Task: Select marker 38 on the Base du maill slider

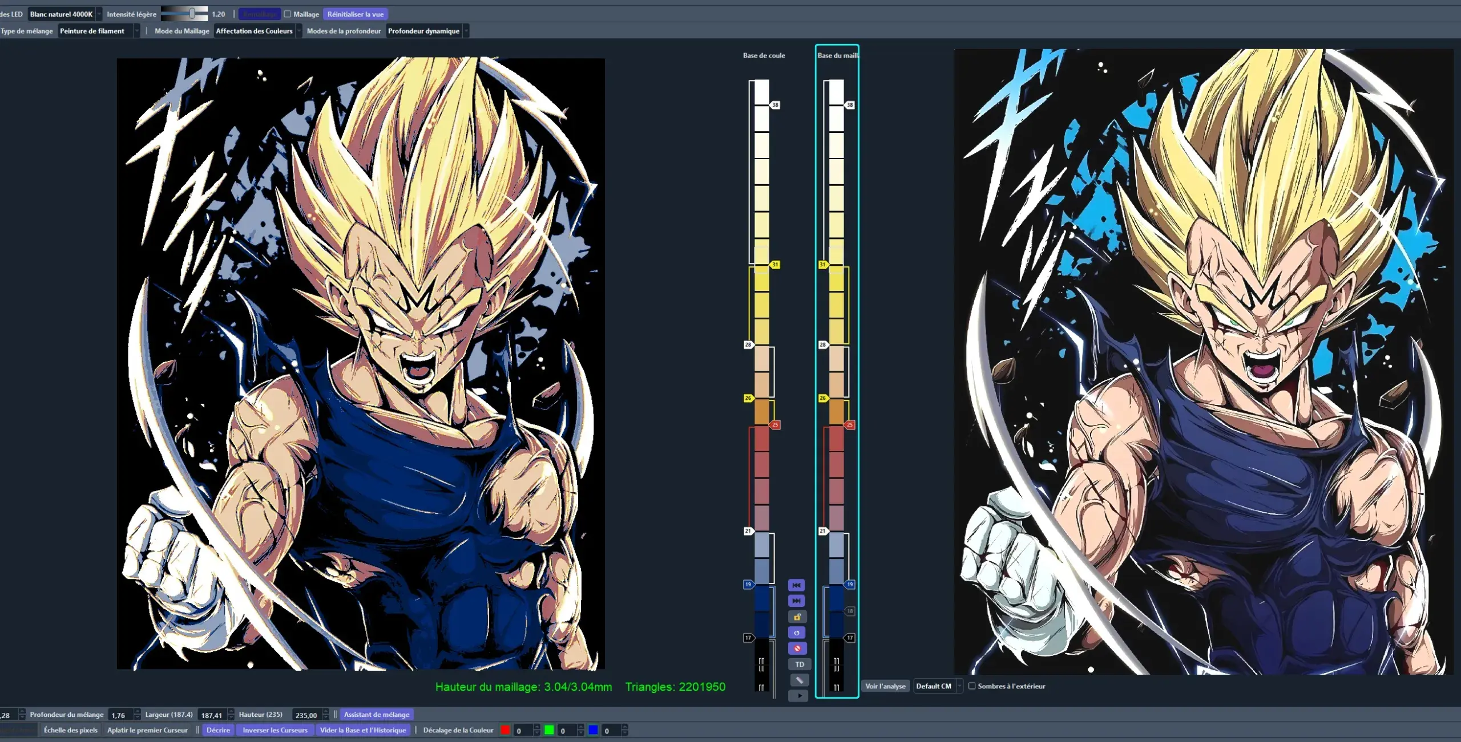Action: click(850, 105)
